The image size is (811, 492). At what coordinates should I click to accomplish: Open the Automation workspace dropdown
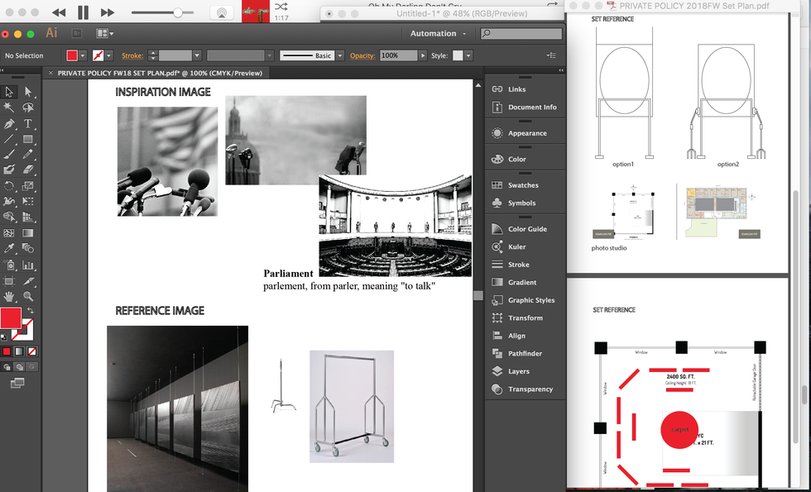coord(438,34)
